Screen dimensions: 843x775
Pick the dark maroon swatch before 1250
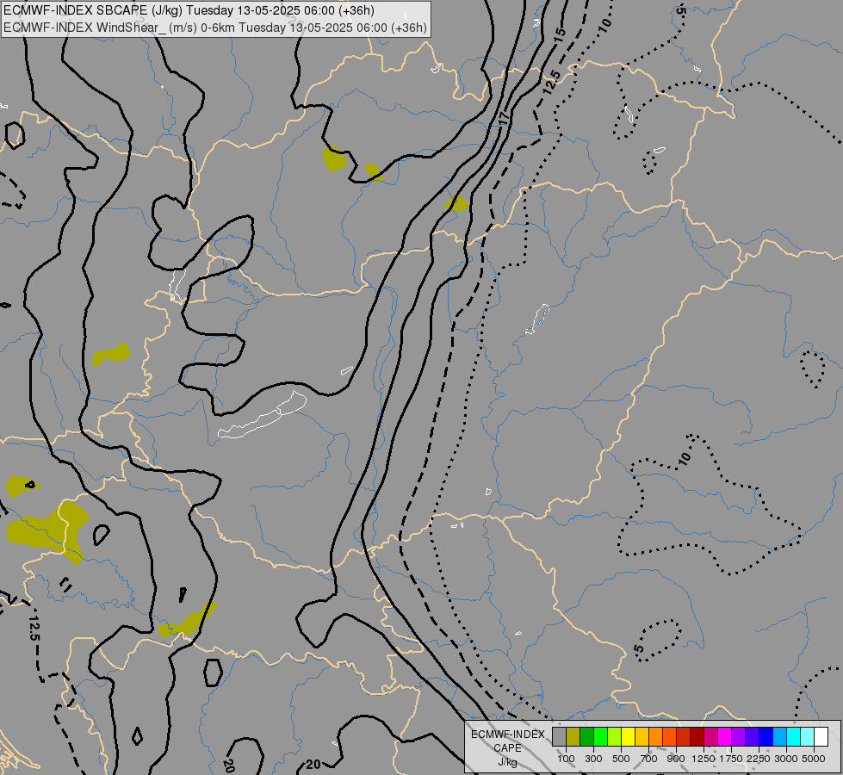coord(697,736)
